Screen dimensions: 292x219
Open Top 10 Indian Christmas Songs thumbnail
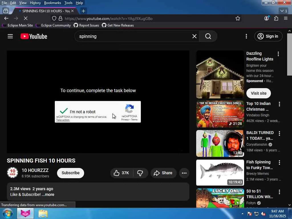(220, 114)
